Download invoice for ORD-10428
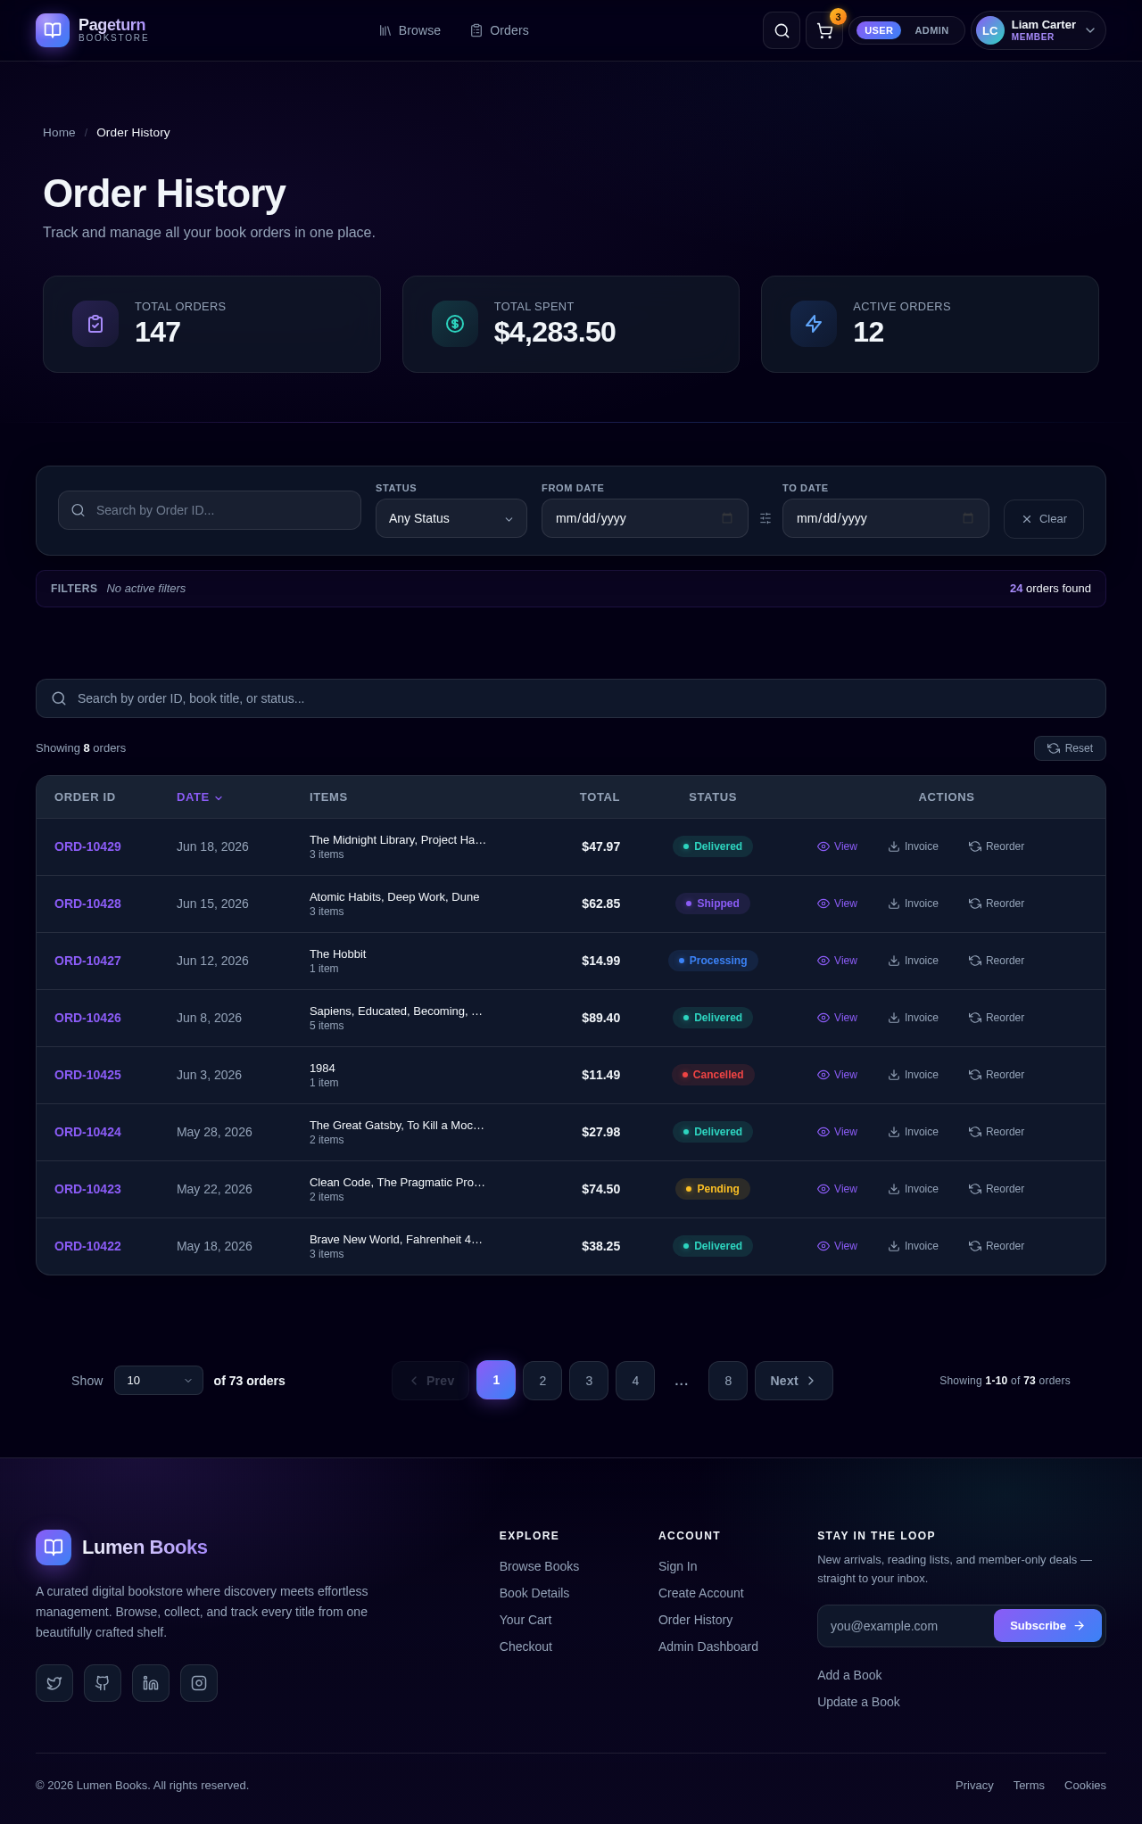 pos(913,904)
